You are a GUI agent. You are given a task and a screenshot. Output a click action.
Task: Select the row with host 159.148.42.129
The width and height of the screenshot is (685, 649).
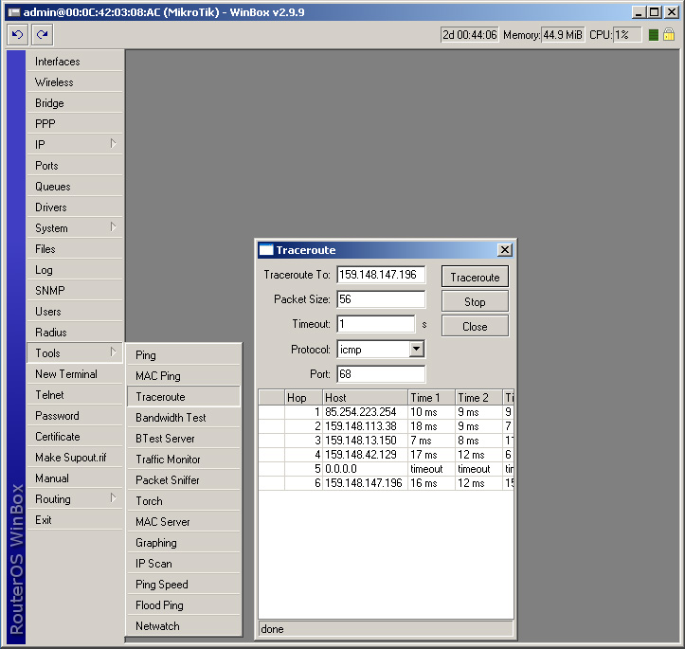point(386,455)
